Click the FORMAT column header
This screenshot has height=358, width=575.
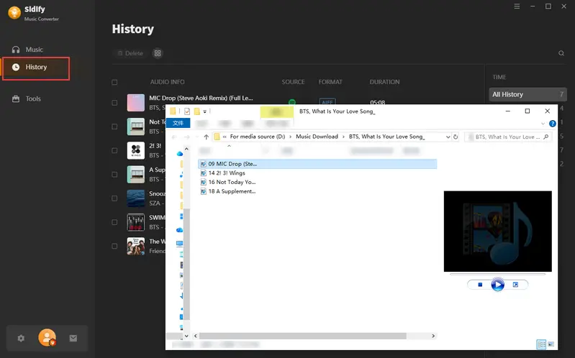[330, 82]
